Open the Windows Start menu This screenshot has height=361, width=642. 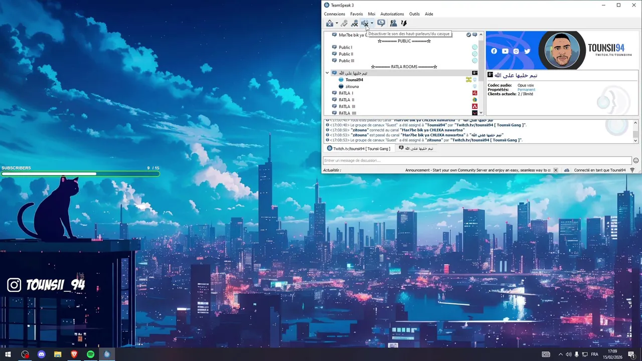8,354
